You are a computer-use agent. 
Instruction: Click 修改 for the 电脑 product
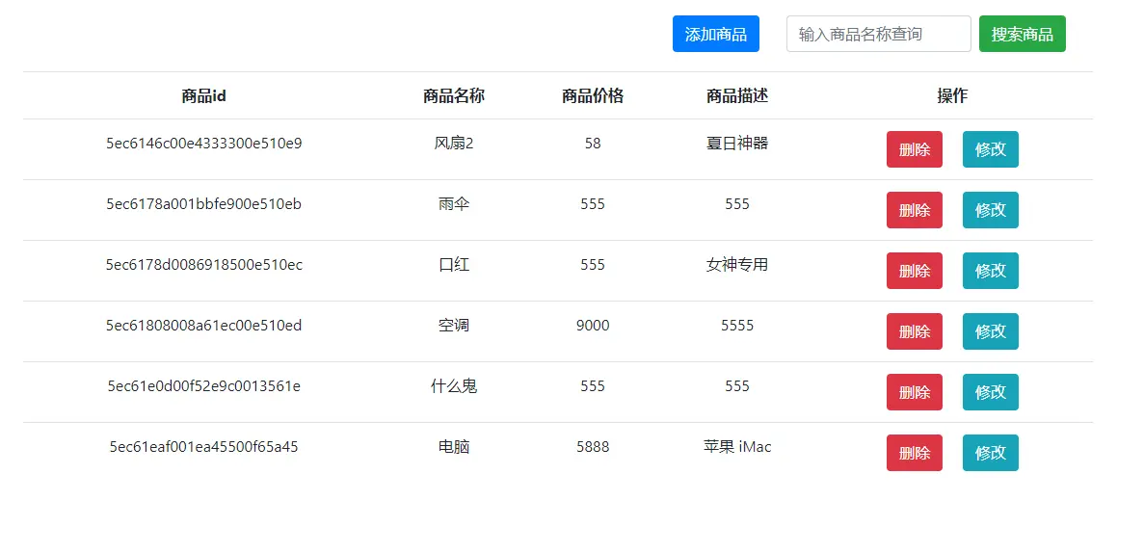point(990,453)
